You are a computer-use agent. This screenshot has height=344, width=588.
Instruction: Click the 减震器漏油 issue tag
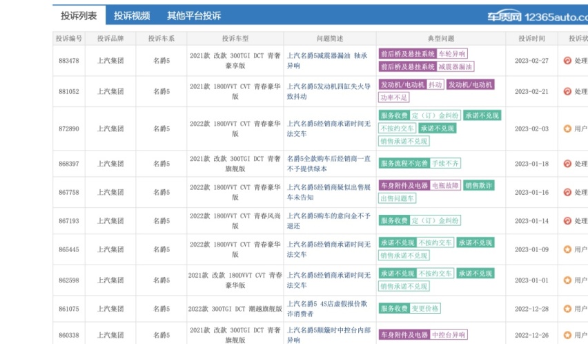pos(455,67)
